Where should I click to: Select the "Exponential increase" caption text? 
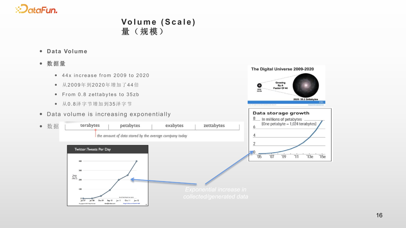pos(215,193)
